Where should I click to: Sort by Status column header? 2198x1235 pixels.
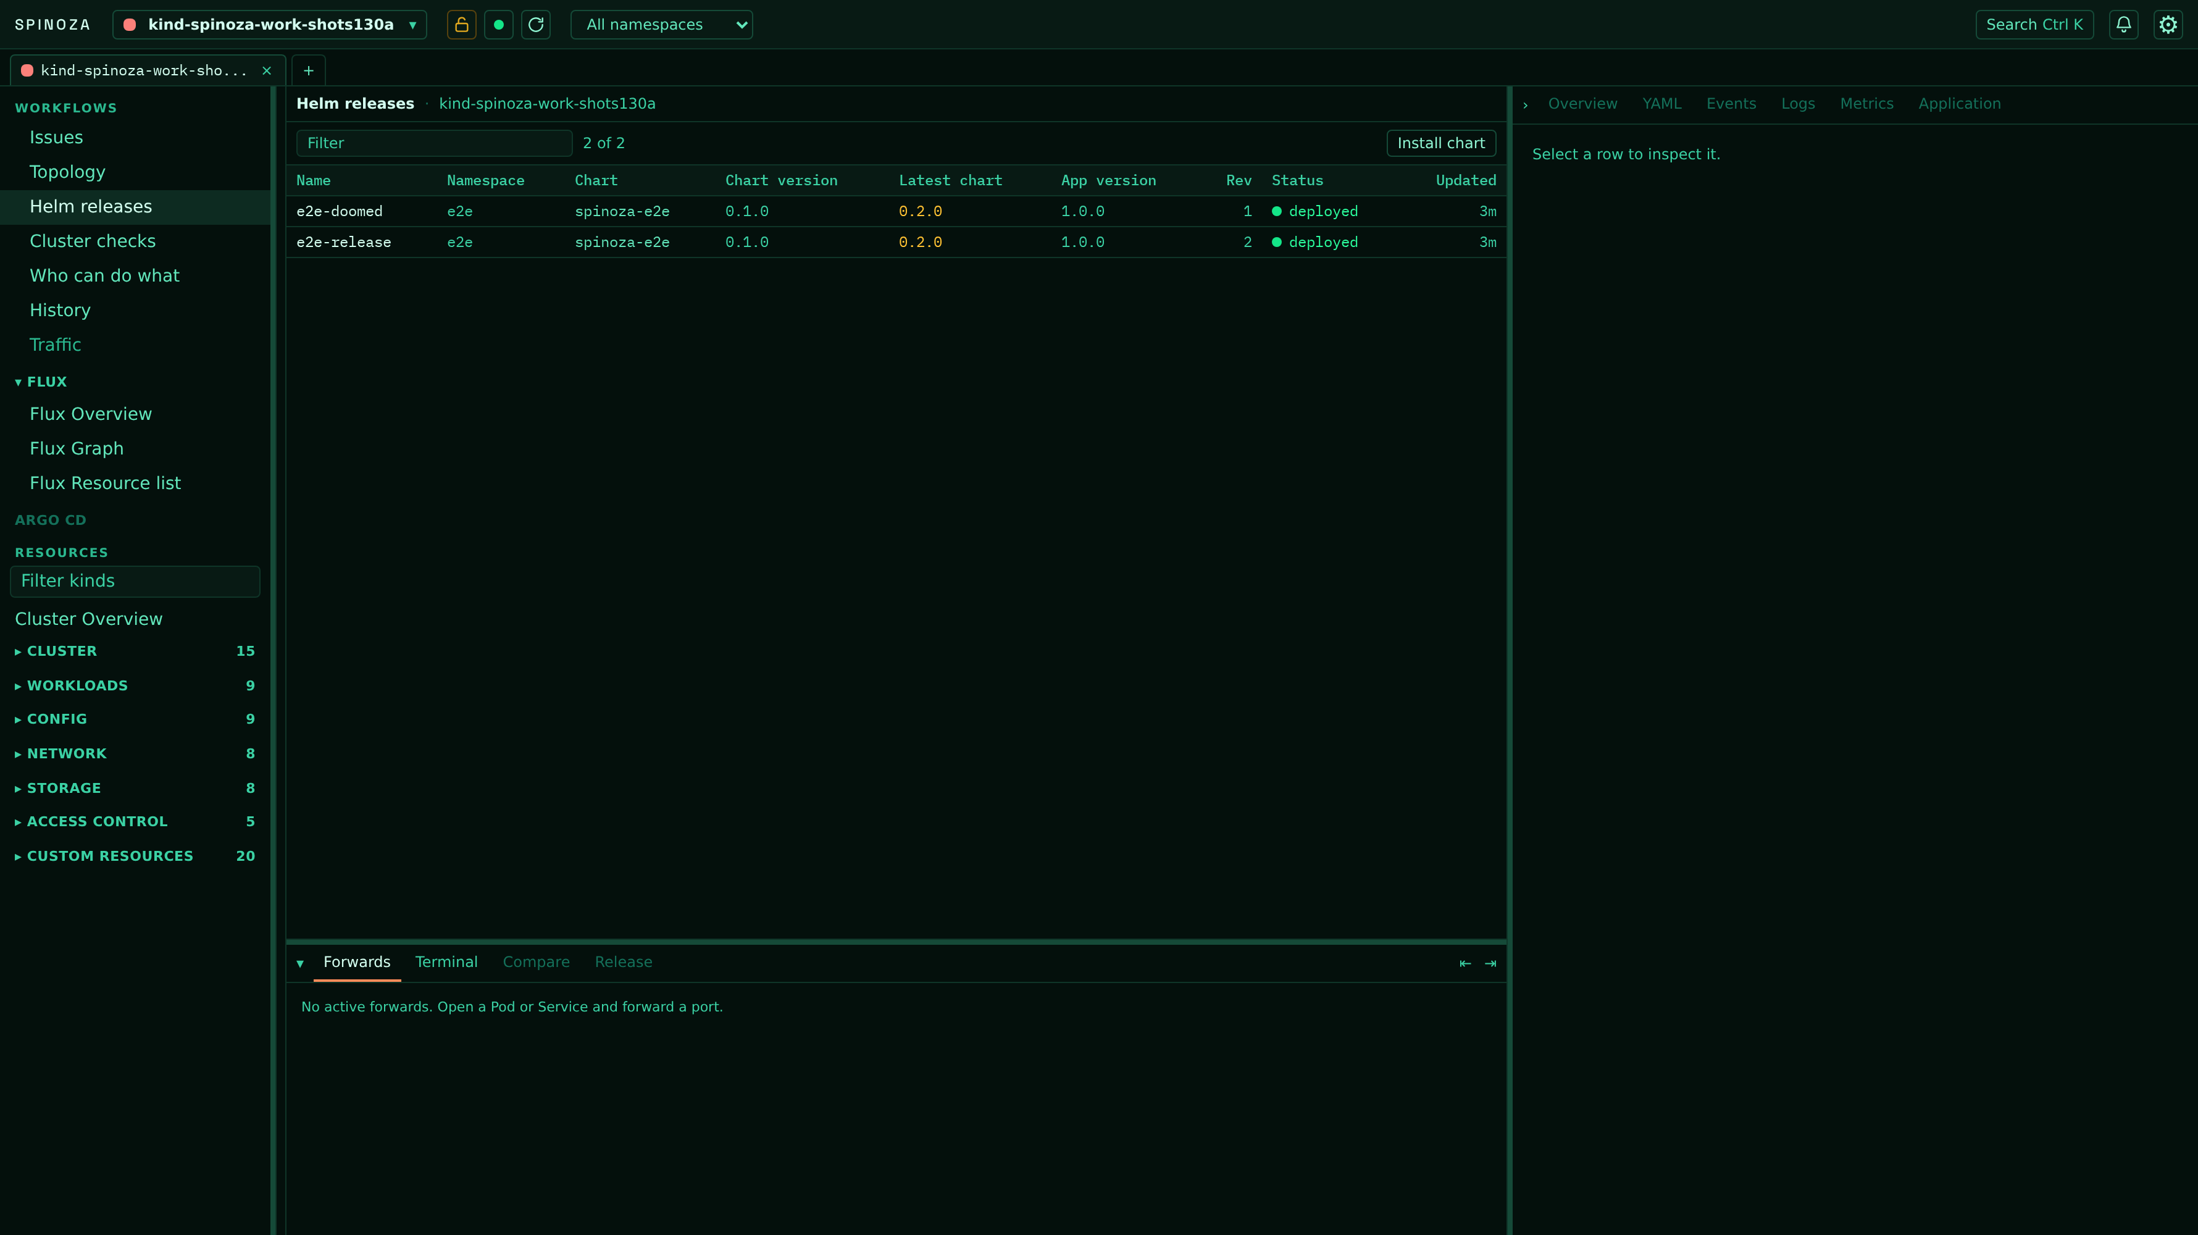tap(1297, 181)
